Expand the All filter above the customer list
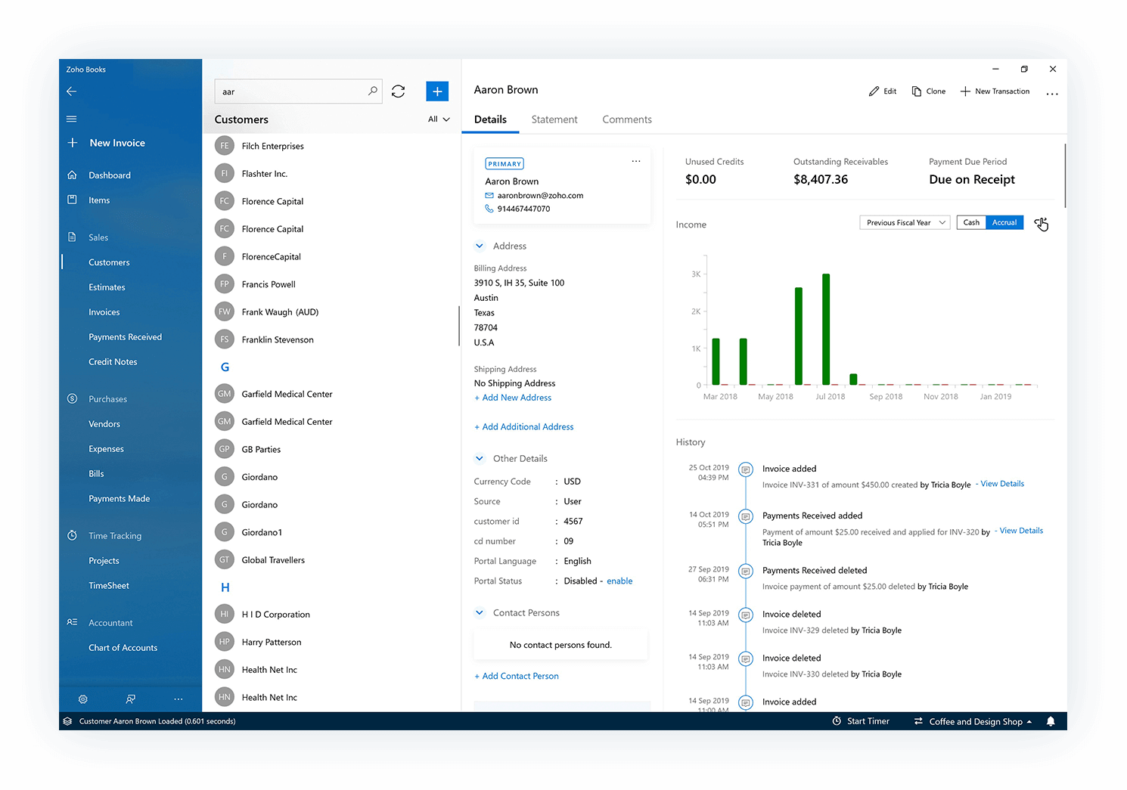 pos(438,119)
